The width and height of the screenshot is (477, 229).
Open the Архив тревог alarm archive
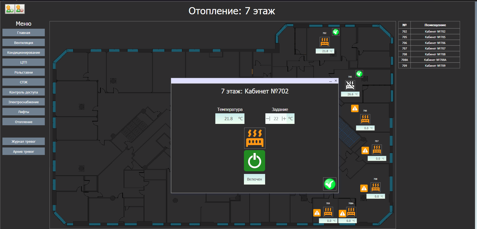24,151
